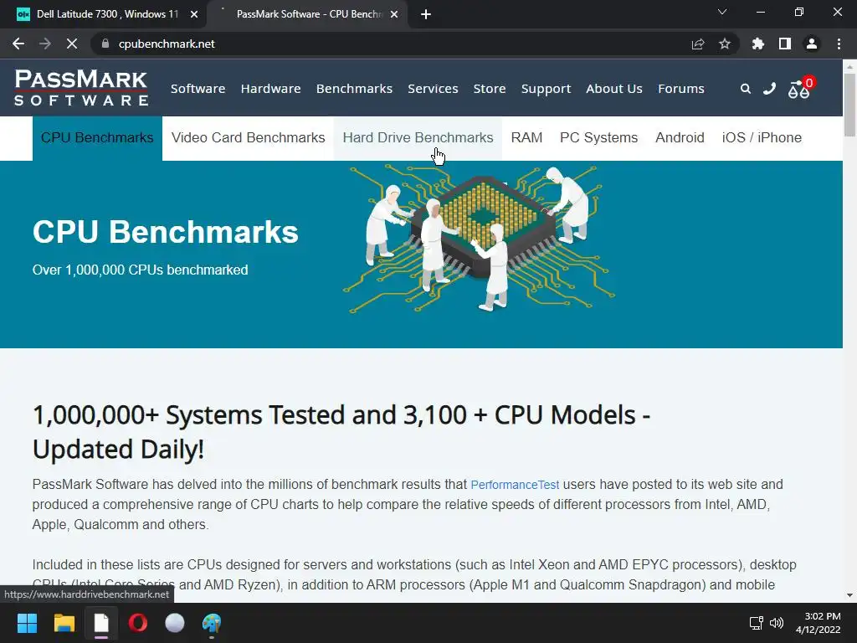The image size is (857, 643).
Task: Go to Video Card Benchmarks
Action: click(248, 138)
